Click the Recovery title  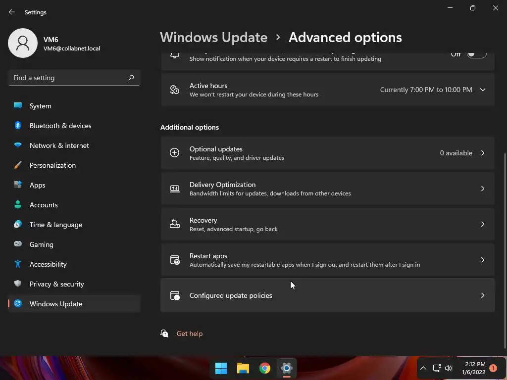203,220
